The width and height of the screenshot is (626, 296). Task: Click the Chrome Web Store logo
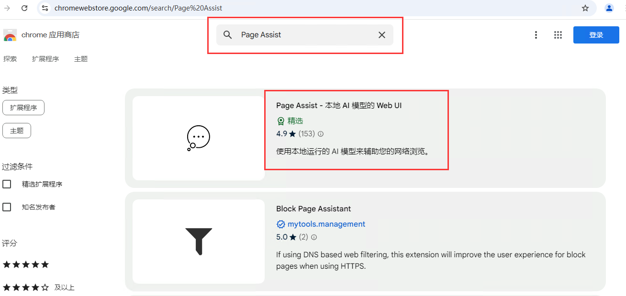click(x=10, y=35)
